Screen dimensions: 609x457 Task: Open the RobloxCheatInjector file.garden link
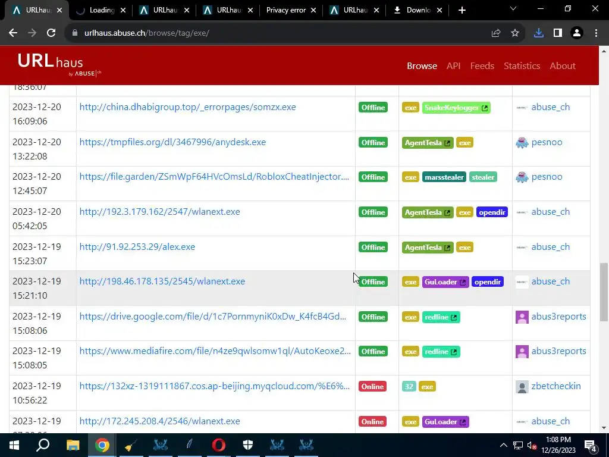(214, 177)
